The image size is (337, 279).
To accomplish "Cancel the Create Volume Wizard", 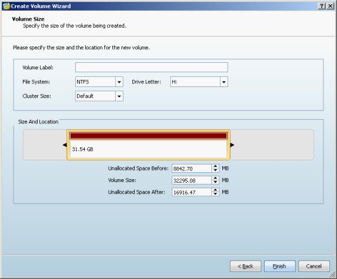I will (x=314, y=266).
